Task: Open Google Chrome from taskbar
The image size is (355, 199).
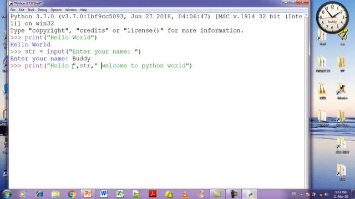Action: [72, 194]
